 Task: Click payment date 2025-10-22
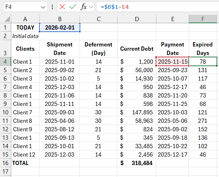[x=173, y=146]
